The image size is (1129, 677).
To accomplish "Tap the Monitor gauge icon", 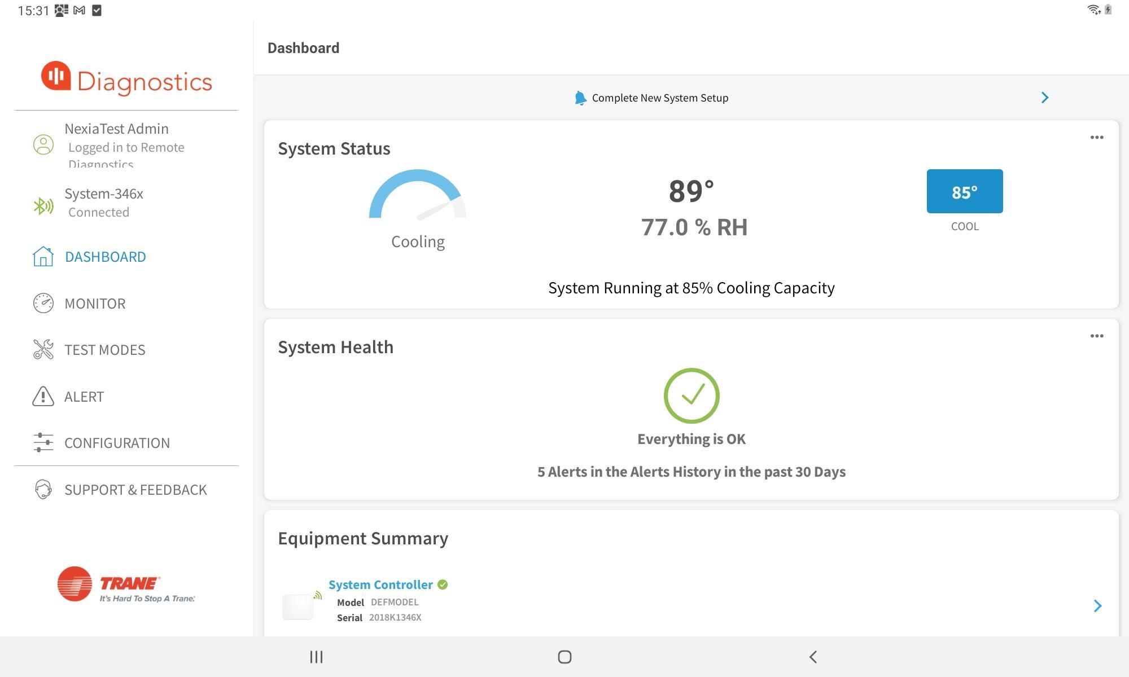I will point(43,303).
